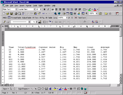123x95 pixels.
Task: Insert a Text Box from Drawing toolbar
Action: click(46, 89)
